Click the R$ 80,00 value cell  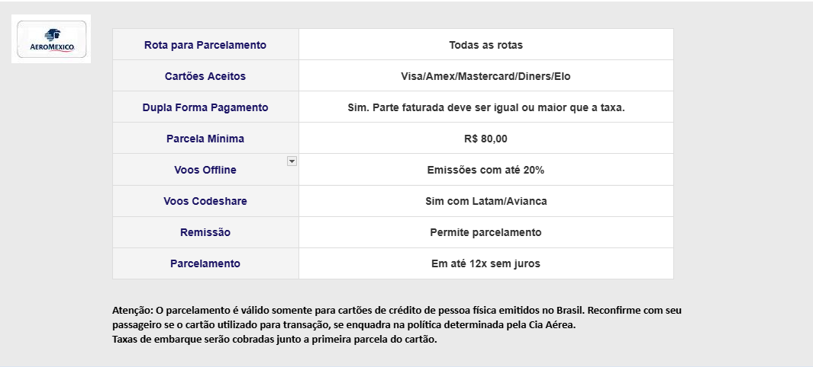[x=486, y=139]
